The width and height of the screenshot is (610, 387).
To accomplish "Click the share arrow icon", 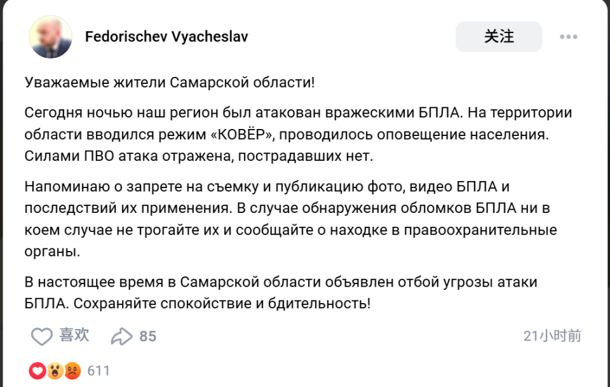I will pos(121,336).
